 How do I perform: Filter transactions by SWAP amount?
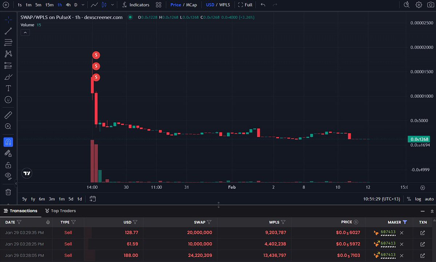(209, 222)
